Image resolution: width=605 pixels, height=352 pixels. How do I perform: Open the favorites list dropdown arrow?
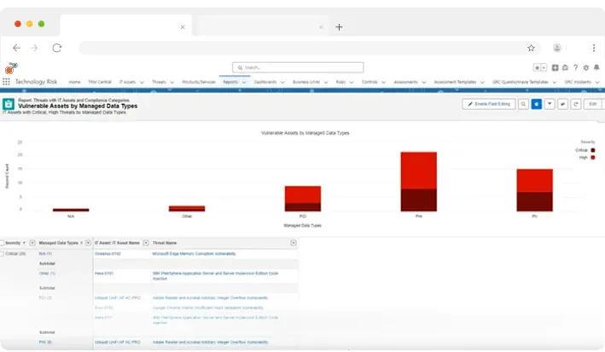[x=544, y=67]
